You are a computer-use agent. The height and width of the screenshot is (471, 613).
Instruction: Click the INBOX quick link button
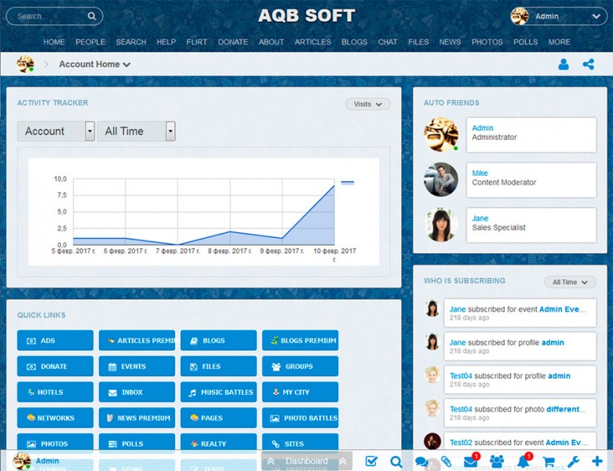(137, 392)
